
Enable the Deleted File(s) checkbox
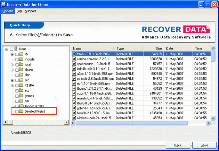coord(17,111)
